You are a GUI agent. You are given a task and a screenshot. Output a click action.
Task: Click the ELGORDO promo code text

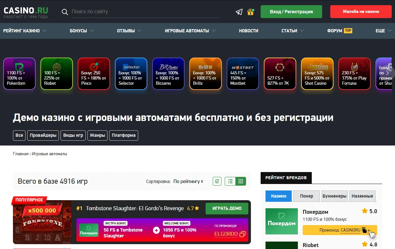coord(226,234)
